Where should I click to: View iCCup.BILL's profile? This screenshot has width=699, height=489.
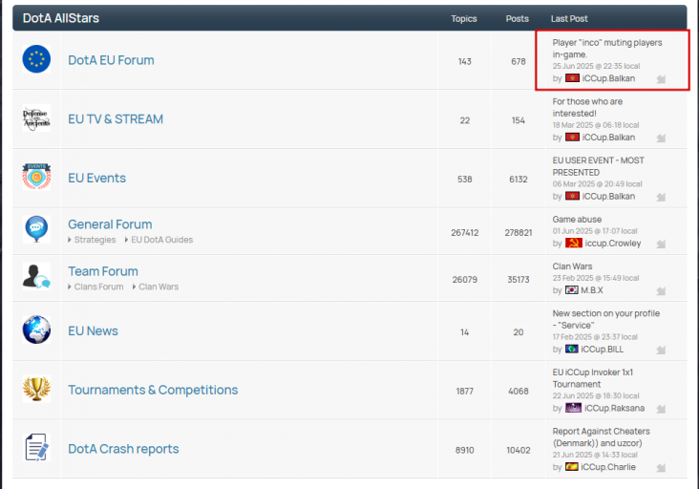[602, 349]
